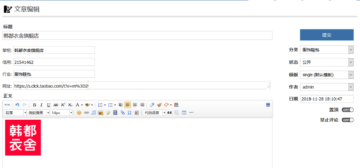Insert music with the note icon
This screenshot has height=168, width=360.
94,113
